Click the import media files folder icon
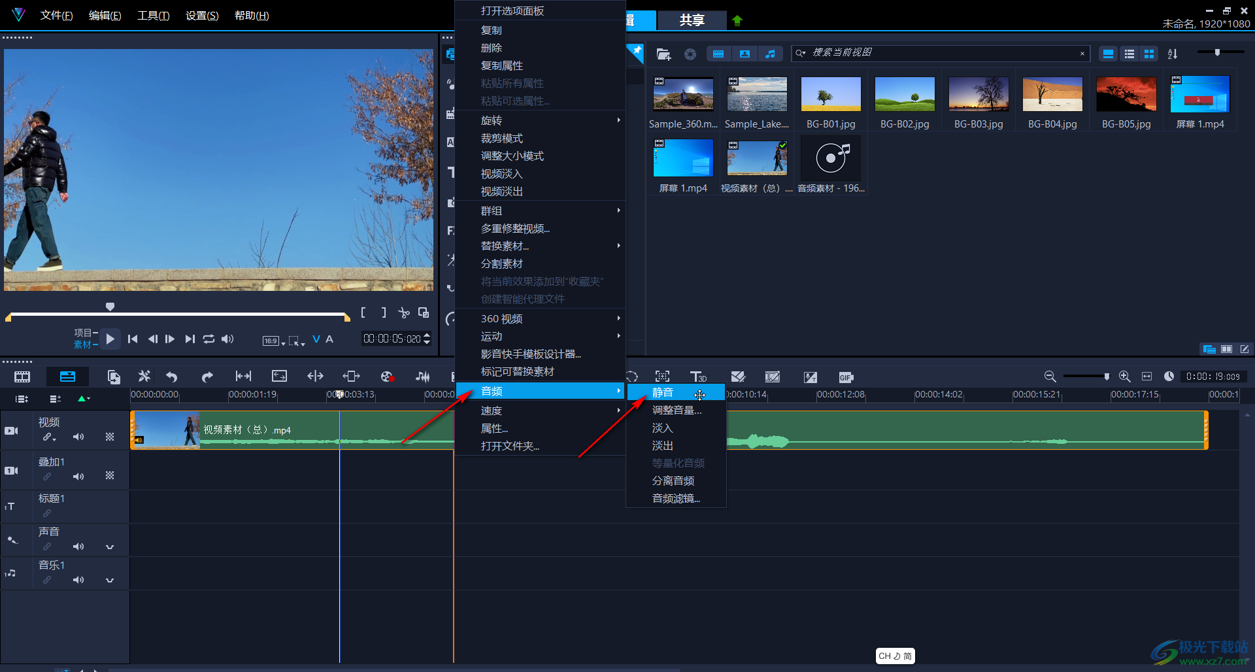The height and width of the screenshot is (672, 1255). pos(663,54)
